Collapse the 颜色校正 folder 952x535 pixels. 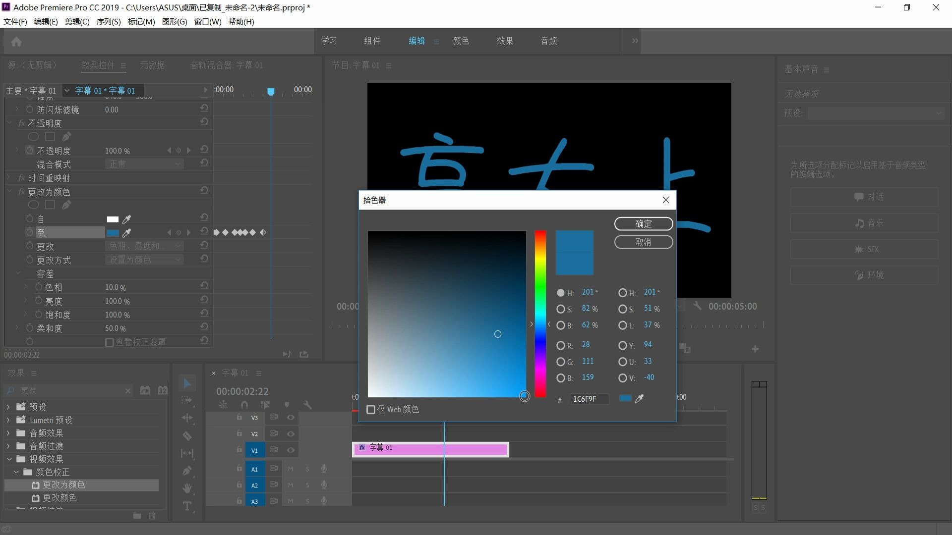point(16,472)
